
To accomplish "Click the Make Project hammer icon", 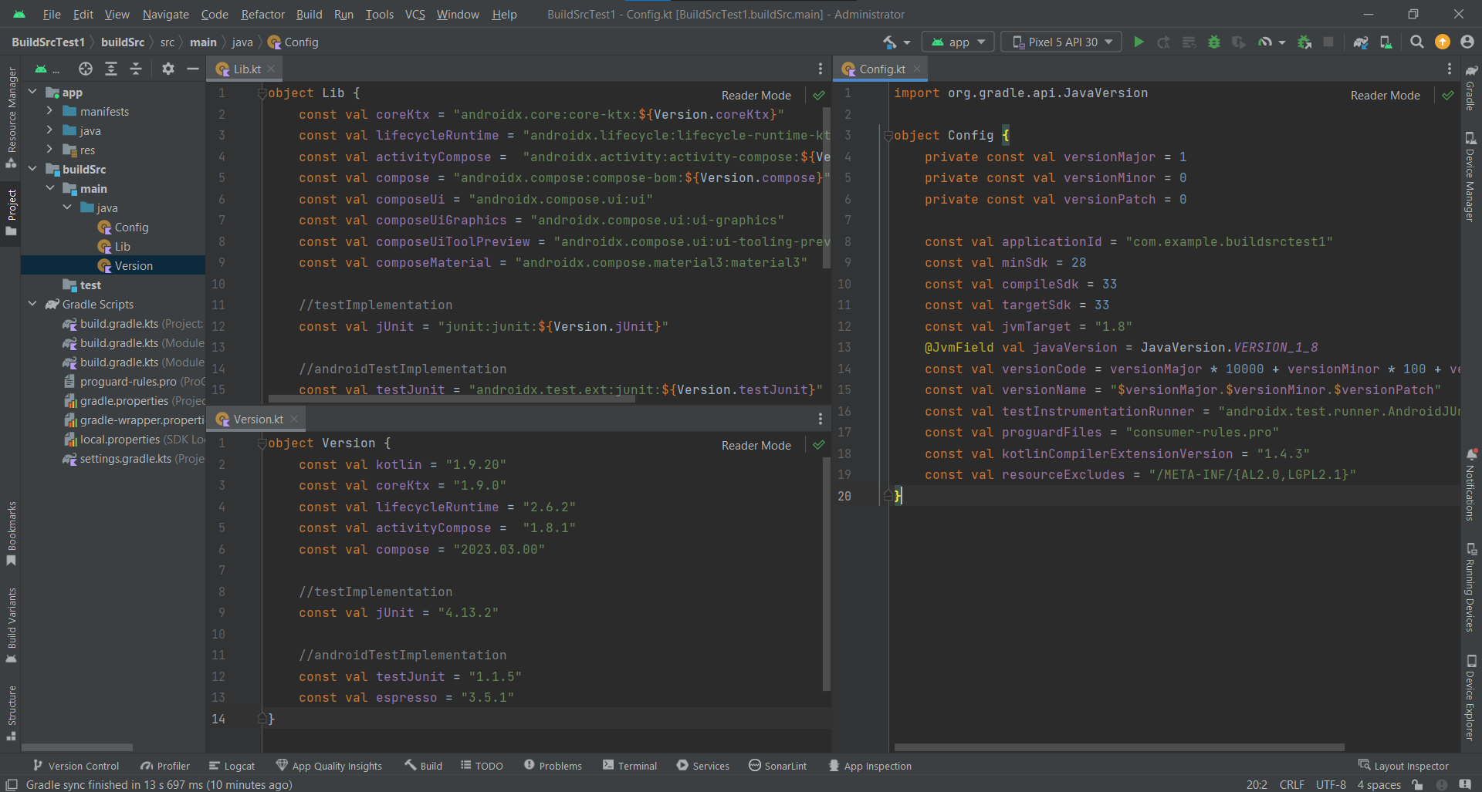I will [x=890, y=42].
